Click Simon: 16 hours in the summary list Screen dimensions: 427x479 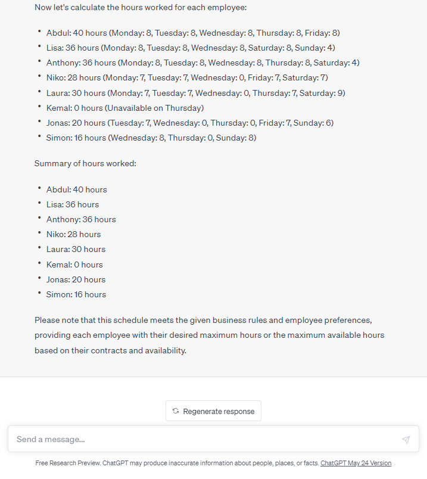tap(76, 294)
